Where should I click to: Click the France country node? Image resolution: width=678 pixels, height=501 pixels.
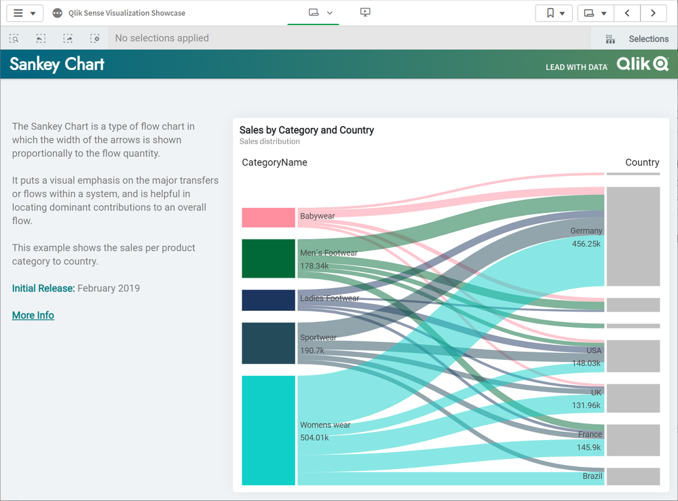tap(633, 440)
